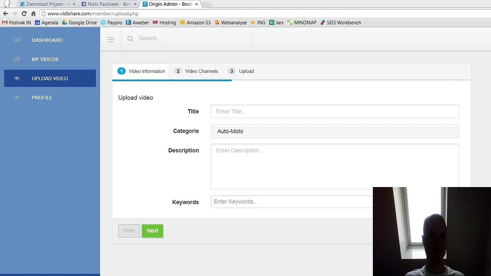Viewport: 491px width, 276px height.
Task: Click the Prev button
Action: click(129, 231)
